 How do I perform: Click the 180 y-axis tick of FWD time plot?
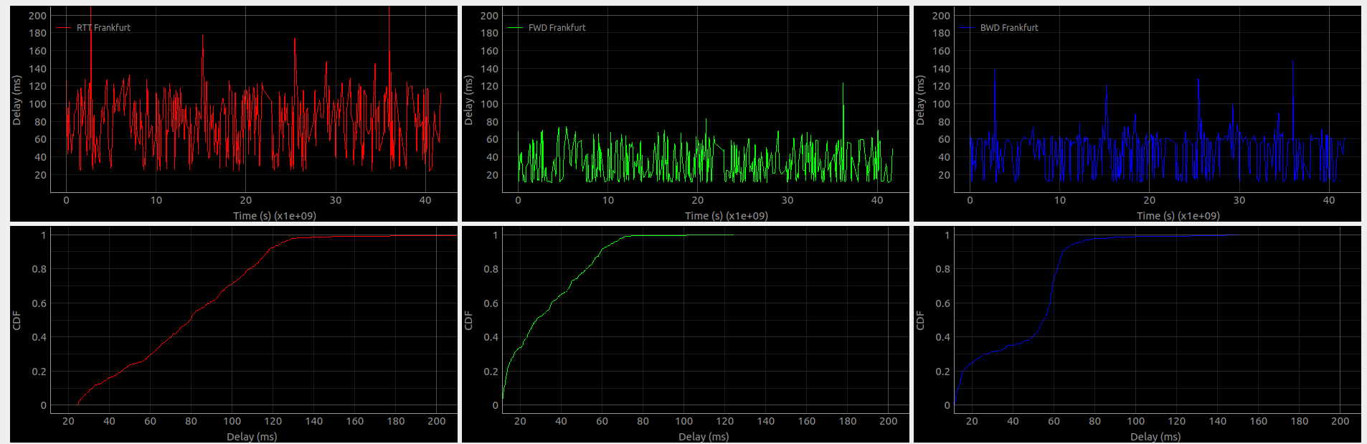[x=489, y=33]
